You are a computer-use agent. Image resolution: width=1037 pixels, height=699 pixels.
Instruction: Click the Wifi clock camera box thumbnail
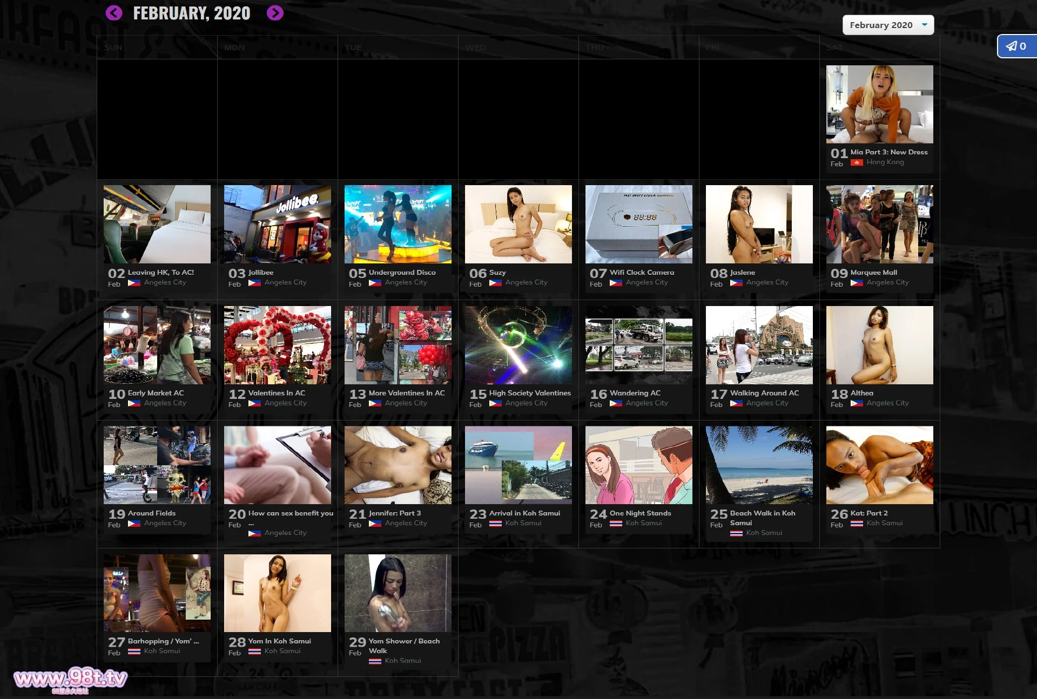(639, 225)
